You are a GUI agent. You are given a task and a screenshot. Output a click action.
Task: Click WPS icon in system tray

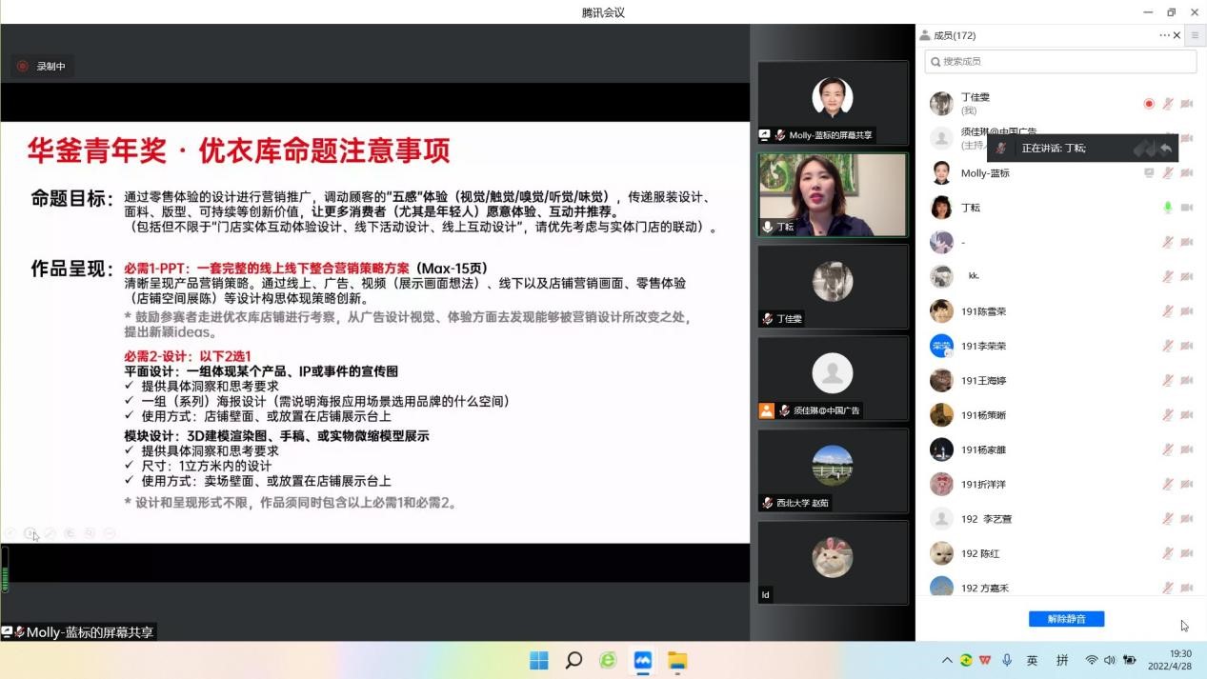click(x=985, y=660)
